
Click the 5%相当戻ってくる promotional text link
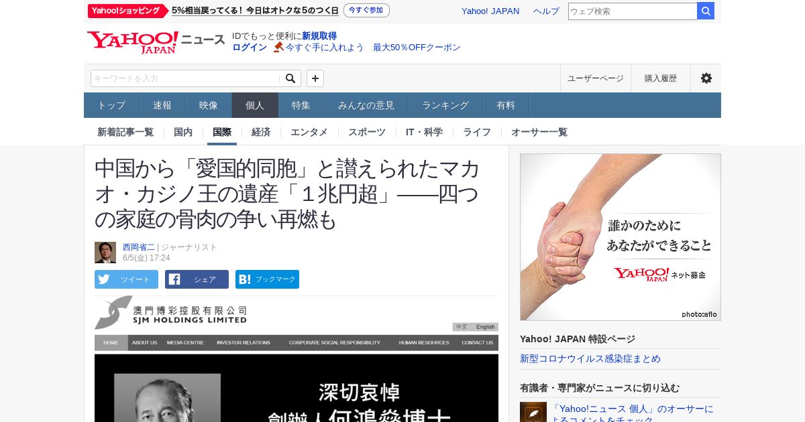(255, 11)
